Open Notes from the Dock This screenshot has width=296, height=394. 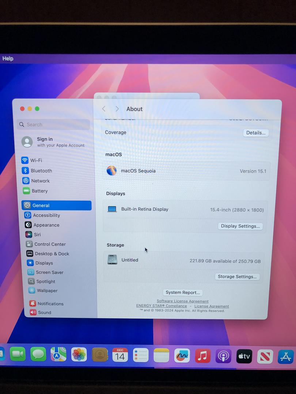pyautogui.click(x=162, y=355)
